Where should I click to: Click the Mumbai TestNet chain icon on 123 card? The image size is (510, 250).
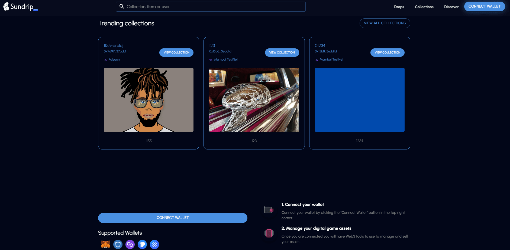211,60
